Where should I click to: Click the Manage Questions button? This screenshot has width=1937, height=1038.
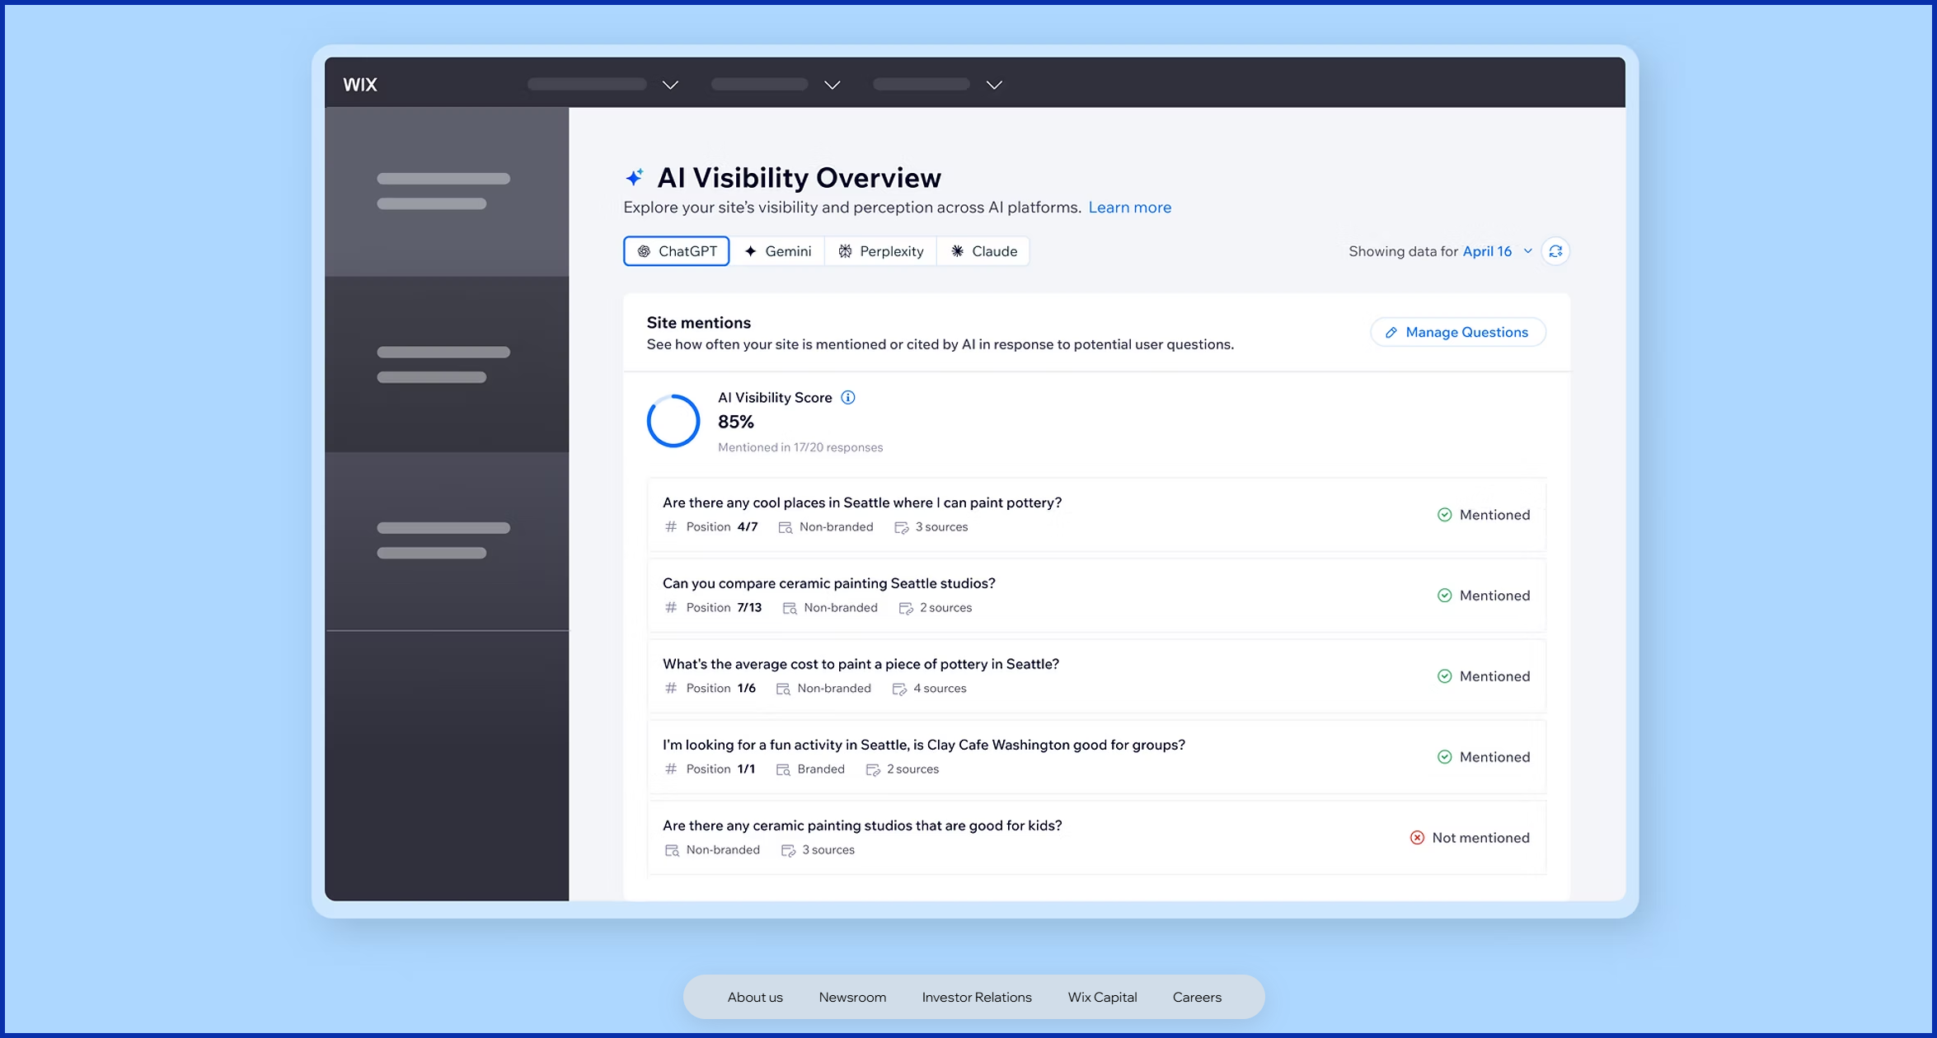coord(1457,332)
